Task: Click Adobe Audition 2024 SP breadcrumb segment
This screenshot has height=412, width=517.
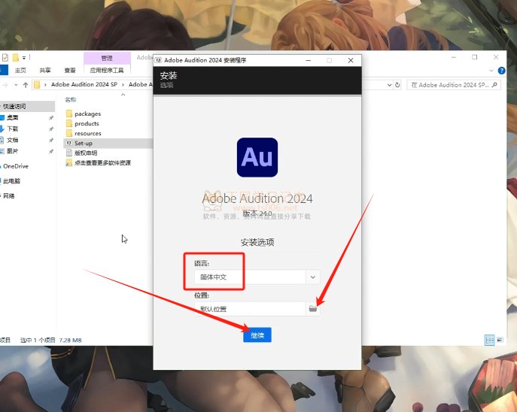Action: tap(84, 85)
